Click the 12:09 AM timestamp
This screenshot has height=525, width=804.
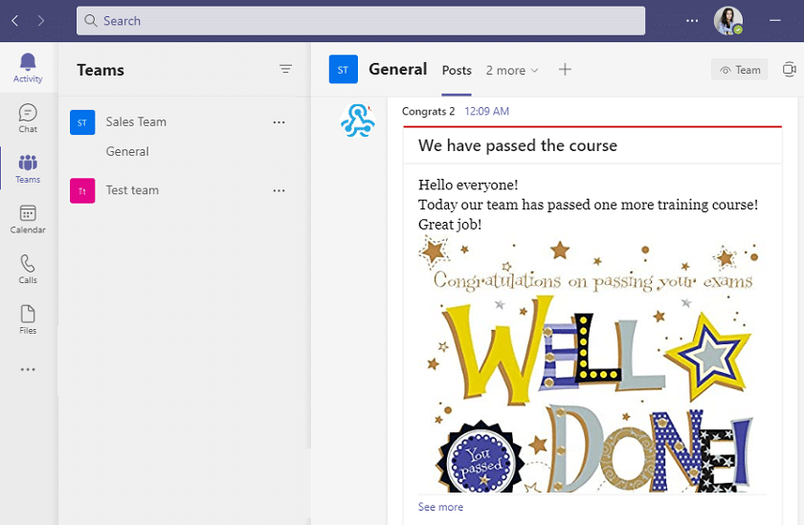486,111
